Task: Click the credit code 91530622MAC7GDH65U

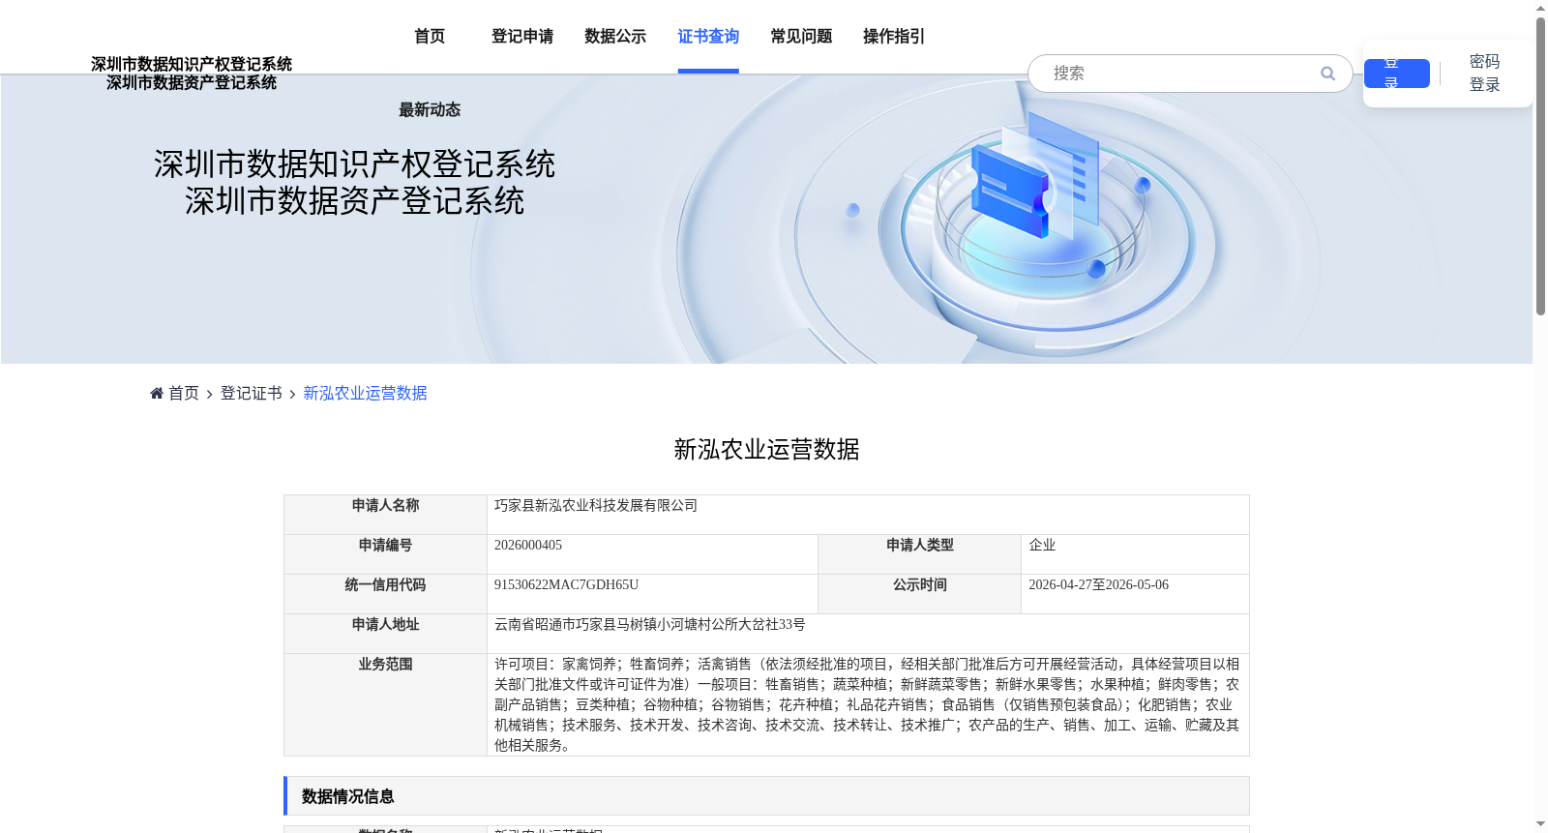Action: click(x=567, y=585)
